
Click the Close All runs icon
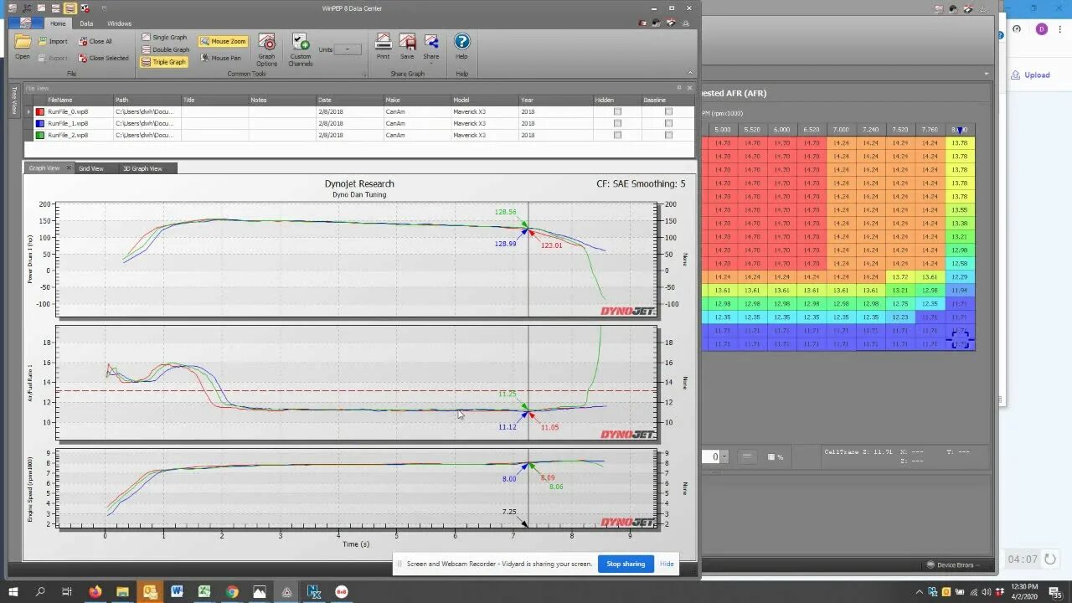pyautogui.click(x=83, y=41)
